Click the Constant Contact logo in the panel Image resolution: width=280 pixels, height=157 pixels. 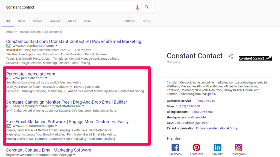(x=255, y=58)
